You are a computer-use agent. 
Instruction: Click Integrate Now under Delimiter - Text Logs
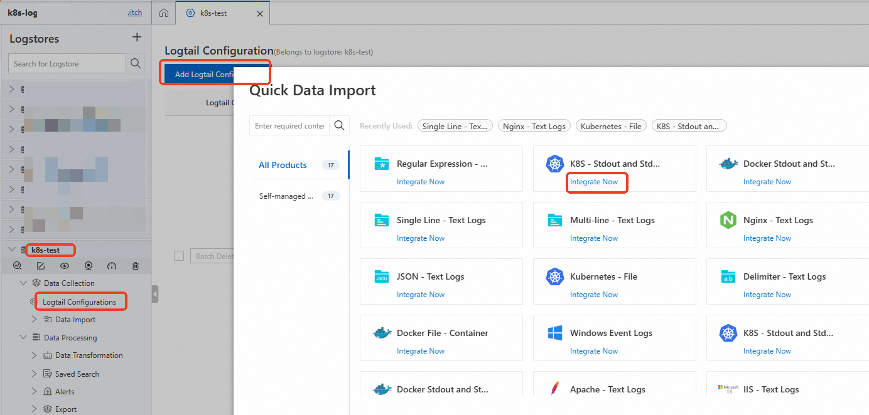coord(767,295)
